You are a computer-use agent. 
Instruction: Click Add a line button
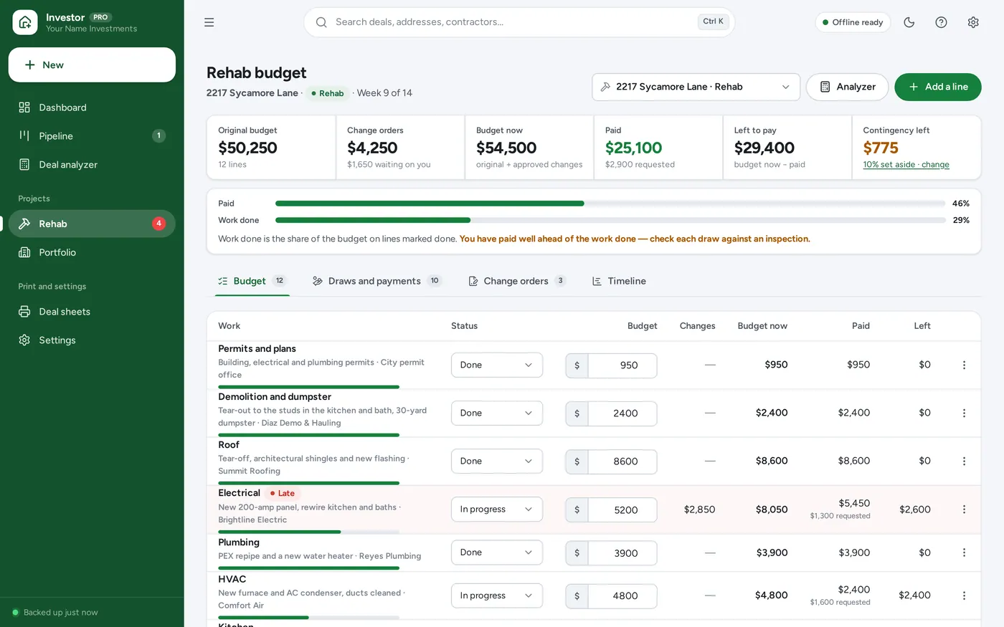pyautogui.click(x=937, y=87)
